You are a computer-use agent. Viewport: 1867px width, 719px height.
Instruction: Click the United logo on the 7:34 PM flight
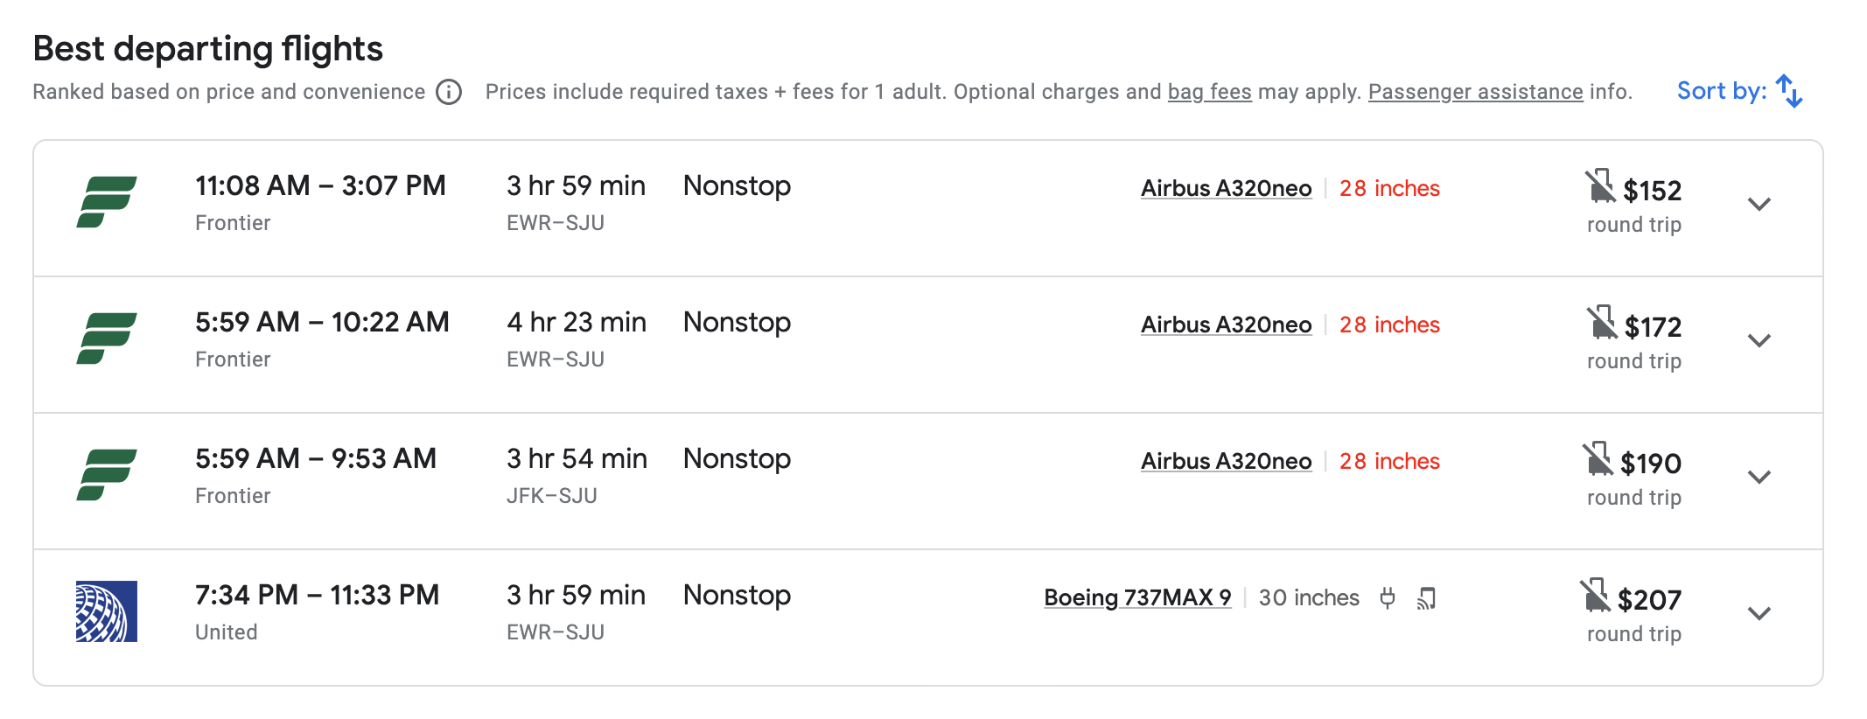tap(105, 610)
